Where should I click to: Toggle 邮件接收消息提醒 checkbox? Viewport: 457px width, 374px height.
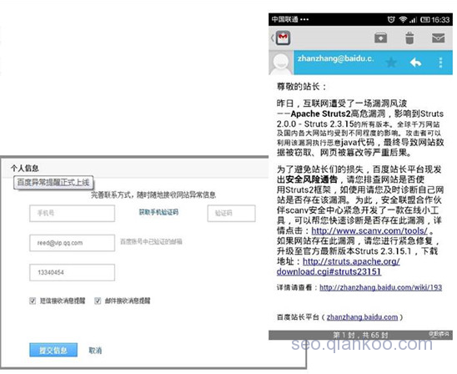click(x=98, y=301)
